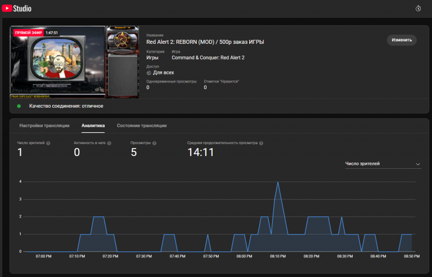Click the 07:40 PM axis label
Viewport: 432px width, 277px height.
tap(177, 256)
